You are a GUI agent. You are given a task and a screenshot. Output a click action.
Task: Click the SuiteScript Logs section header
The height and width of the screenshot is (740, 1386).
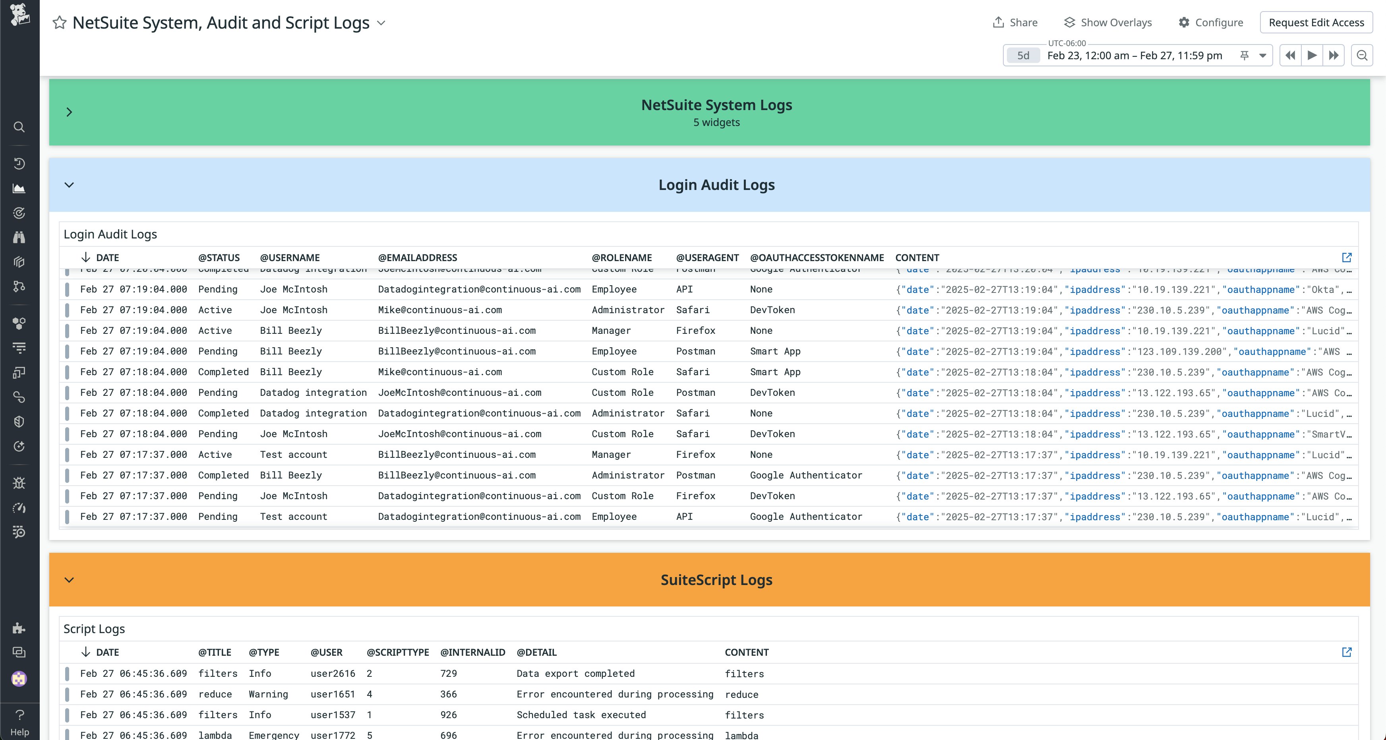716,579
